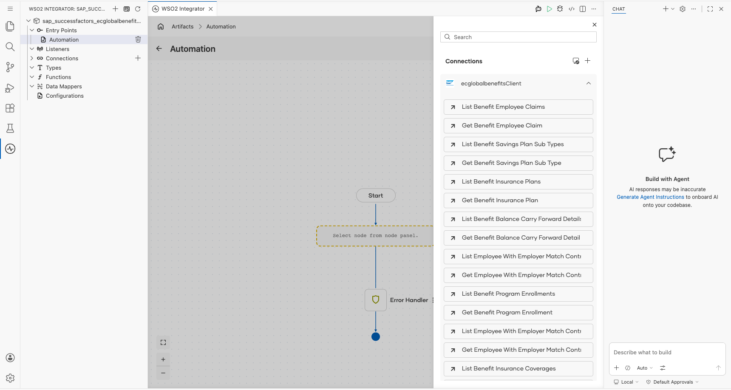Open Run and Debug view
731x390 pixels.
point(10,88)
